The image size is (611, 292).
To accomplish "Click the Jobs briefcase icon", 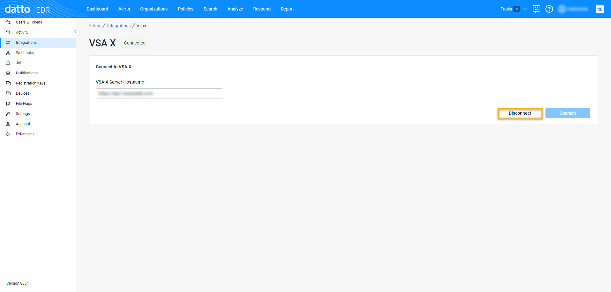I will pos(8,63).
